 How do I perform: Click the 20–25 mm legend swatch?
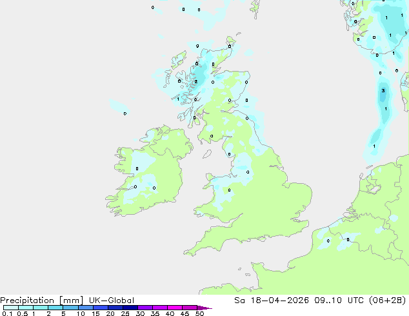click(x=115, y=308)
